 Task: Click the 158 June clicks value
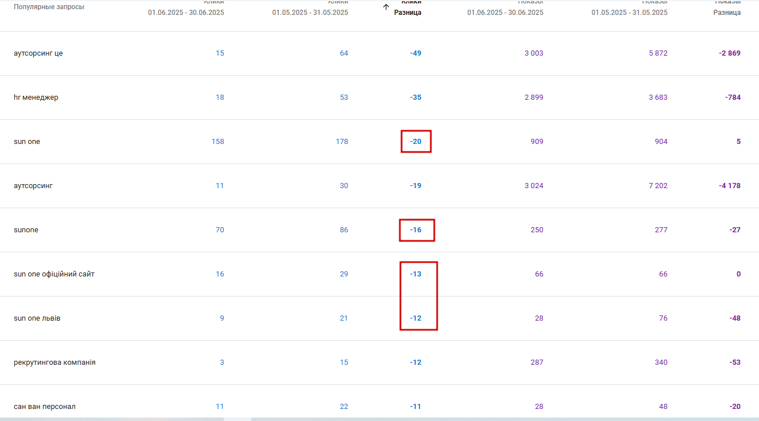217,142
